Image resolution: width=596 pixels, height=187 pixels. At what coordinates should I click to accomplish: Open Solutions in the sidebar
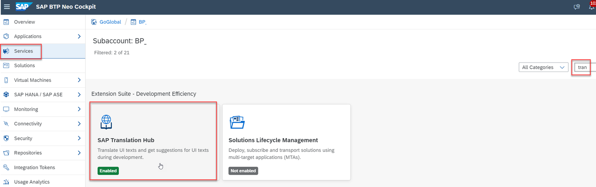coord(24,65)
